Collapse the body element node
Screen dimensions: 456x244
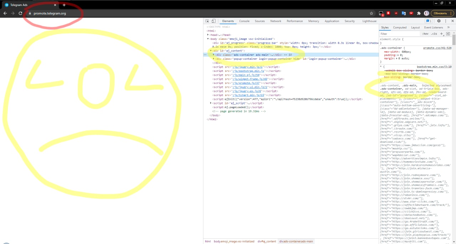pos(208,39)
